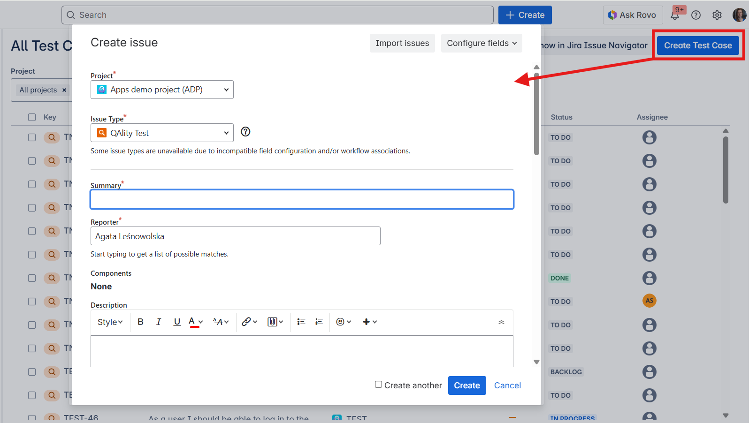
Task: Click the test list scrollbar thumb
Action: click(726, 170)
